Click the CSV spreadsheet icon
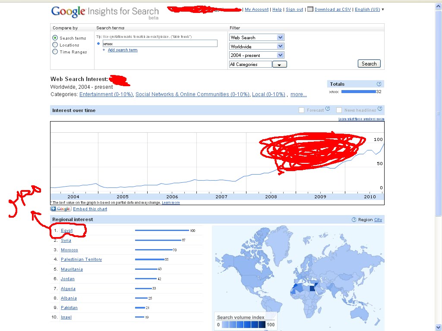 [310, 9]
